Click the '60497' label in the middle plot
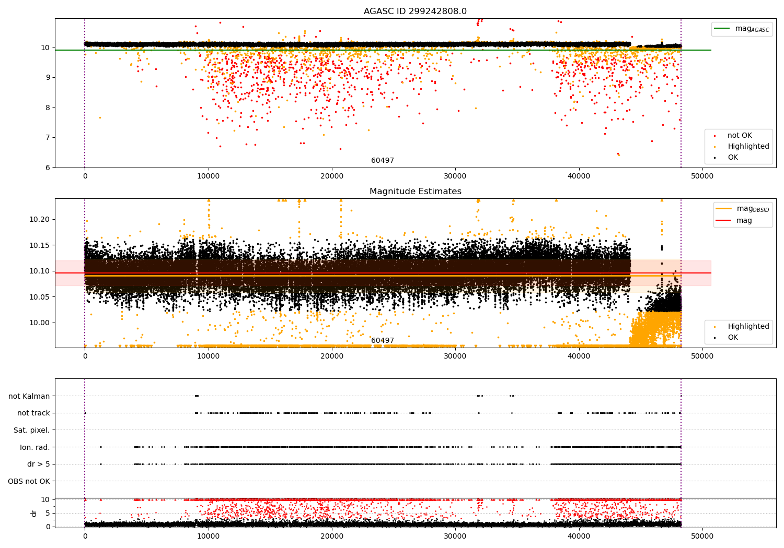784x548 pixels. [x=383, y=341]
